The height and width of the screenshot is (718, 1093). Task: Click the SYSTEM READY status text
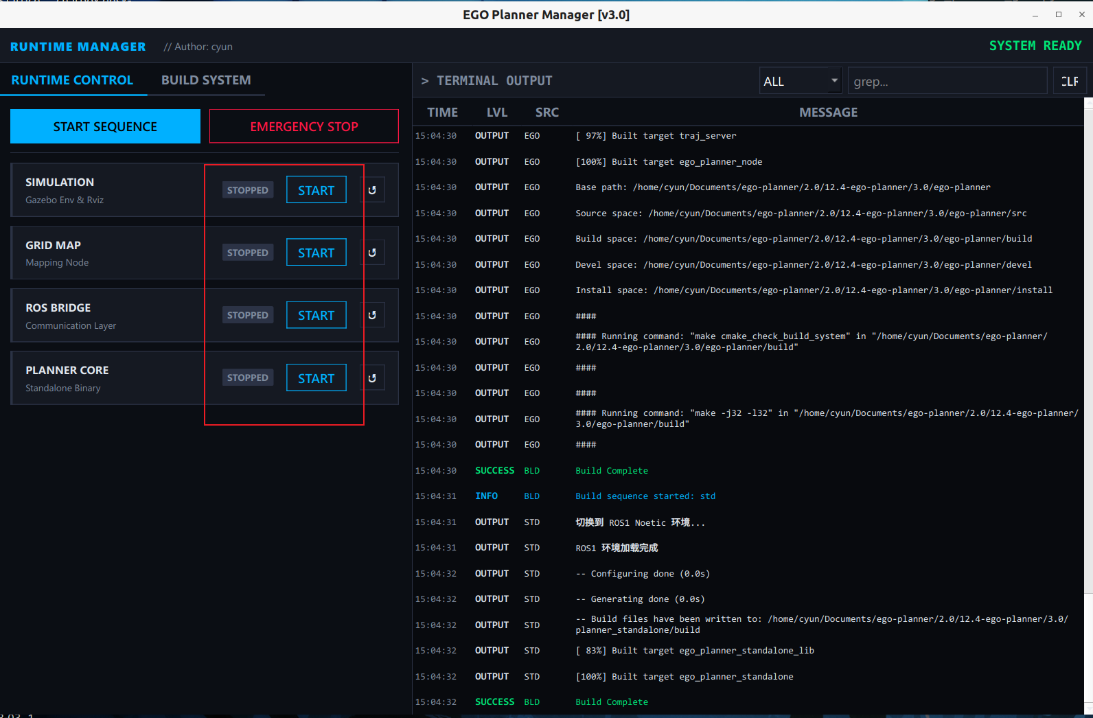coord(1035,46)
